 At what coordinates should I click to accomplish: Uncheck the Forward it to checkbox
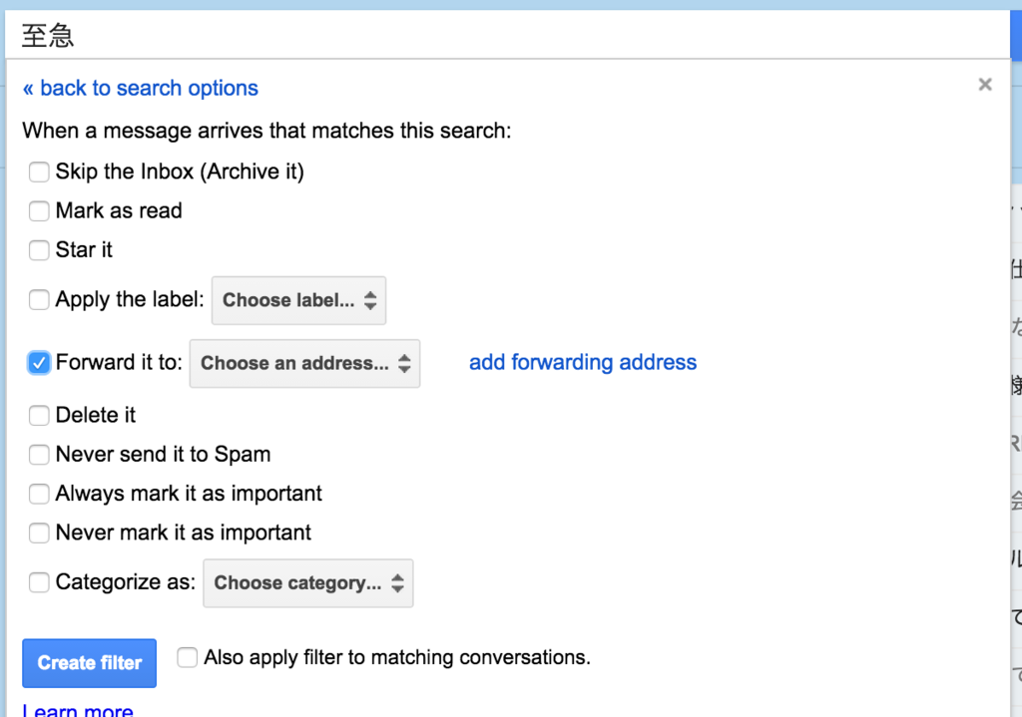(39, 363)
